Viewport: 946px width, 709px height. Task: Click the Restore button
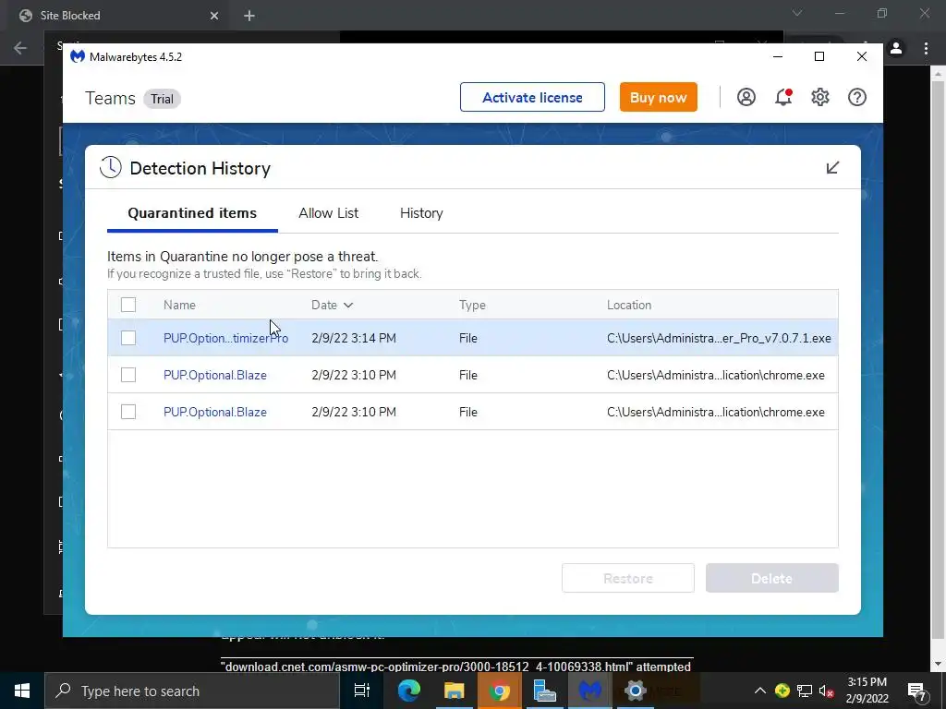(628, 578)
